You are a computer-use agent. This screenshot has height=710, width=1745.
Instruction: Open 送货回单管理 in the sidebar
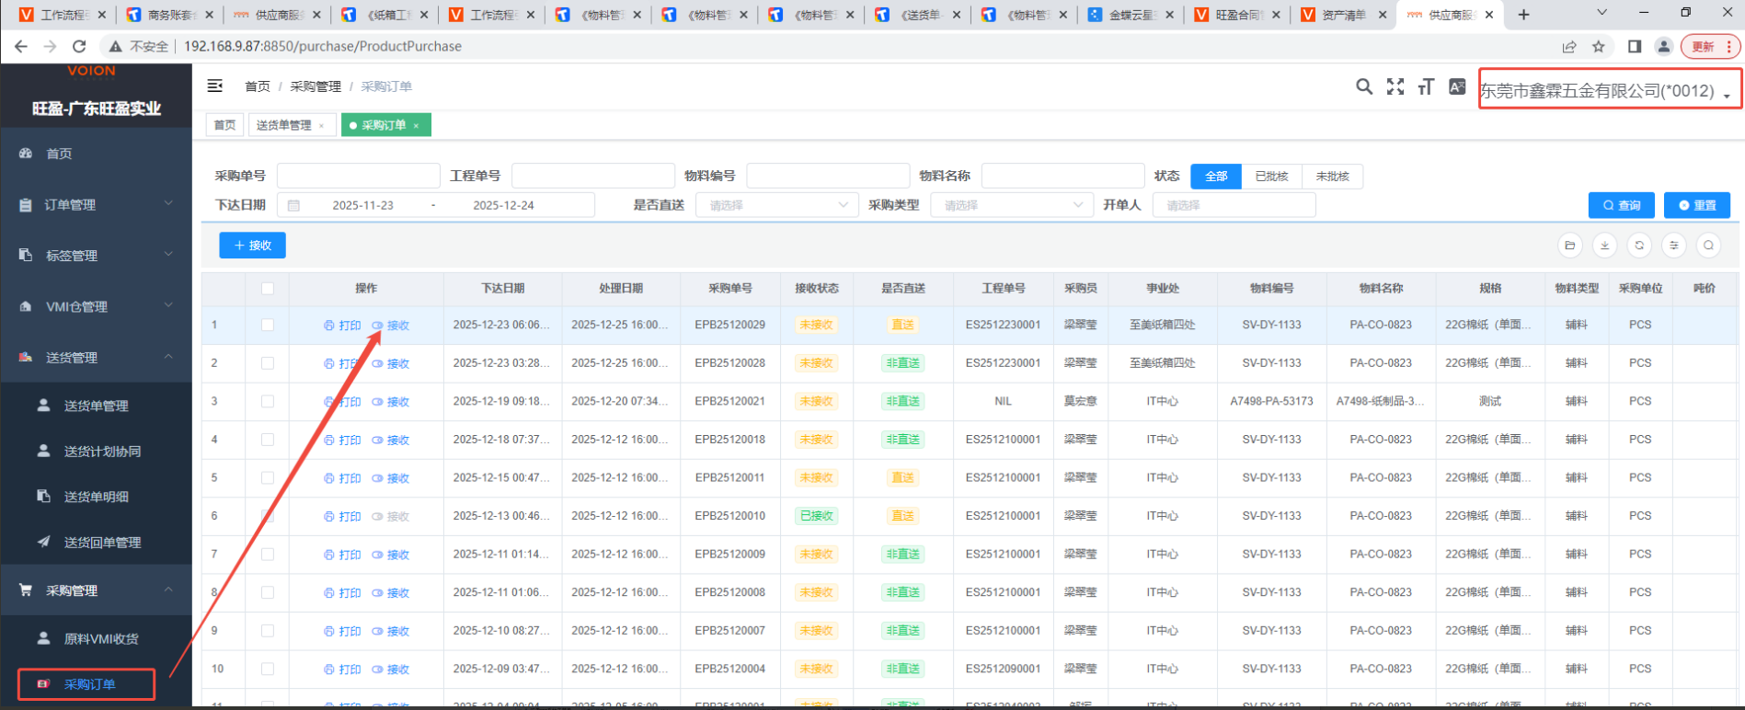point(97,543)
